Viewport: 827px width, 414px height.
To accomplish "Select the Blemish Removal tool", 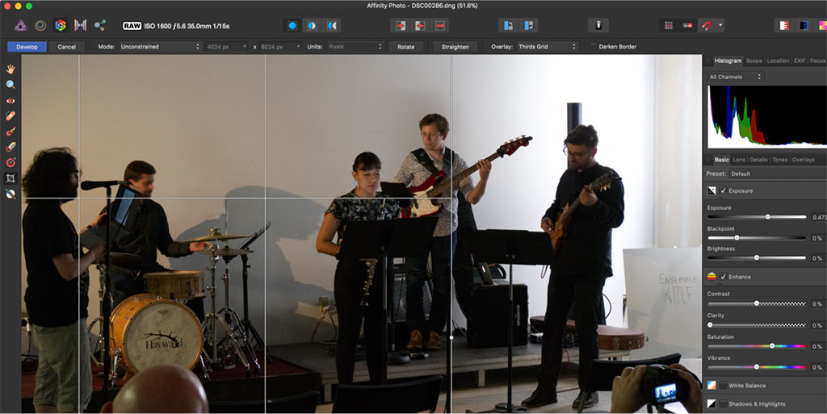I will [10, 116].
